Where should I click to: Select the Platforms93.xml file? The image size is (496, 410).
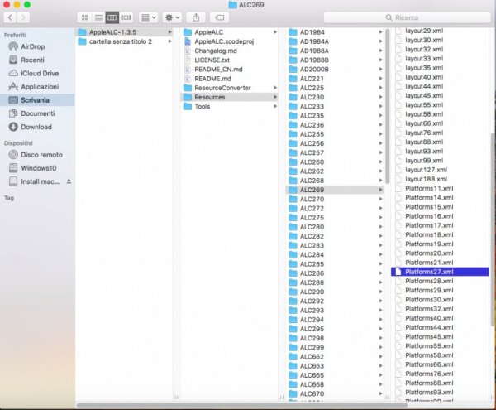click(x=440, y=393)
